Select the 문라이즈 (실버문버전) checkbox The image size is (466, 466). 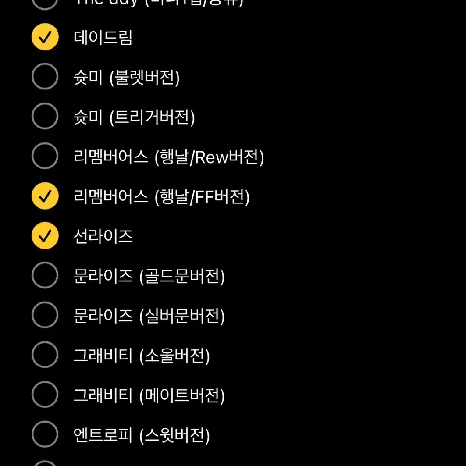[x=45, y=315]
